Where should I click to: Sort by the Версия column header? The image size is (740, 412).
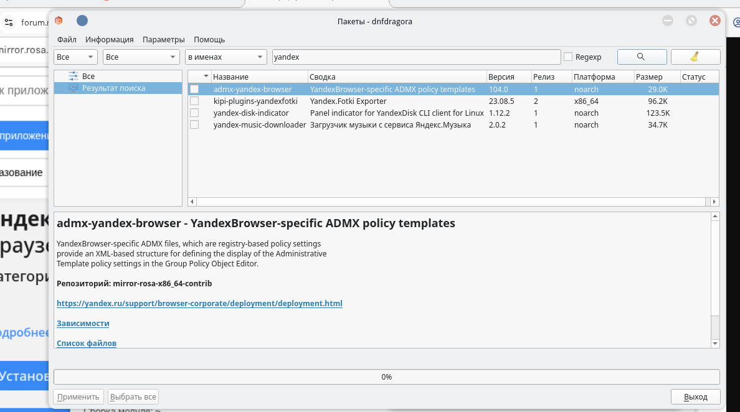tap(509, 77)
